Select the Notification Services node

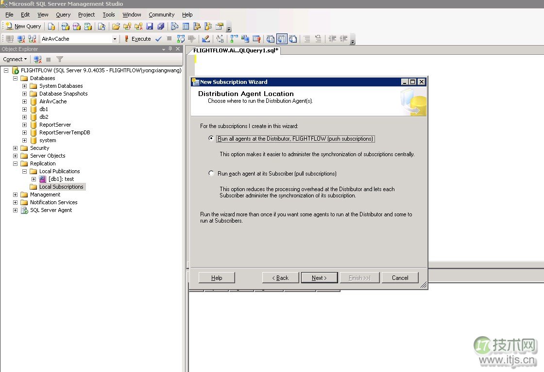pyautogui.click(x=54, y=202)
